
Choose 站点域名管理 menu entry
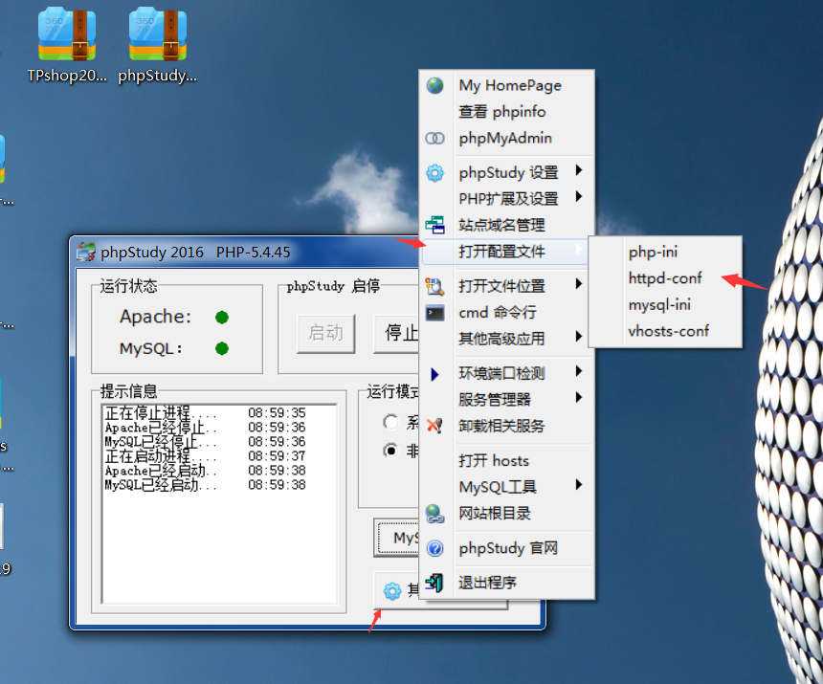click(x=507, y=225)
